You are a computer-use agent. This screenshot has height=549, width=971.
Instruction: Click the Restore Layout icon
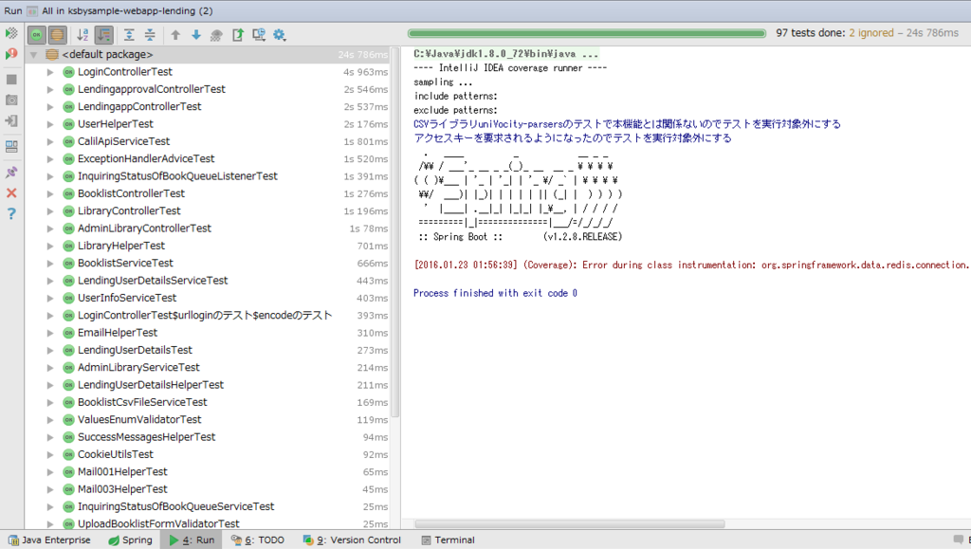(x=11, y=147)
